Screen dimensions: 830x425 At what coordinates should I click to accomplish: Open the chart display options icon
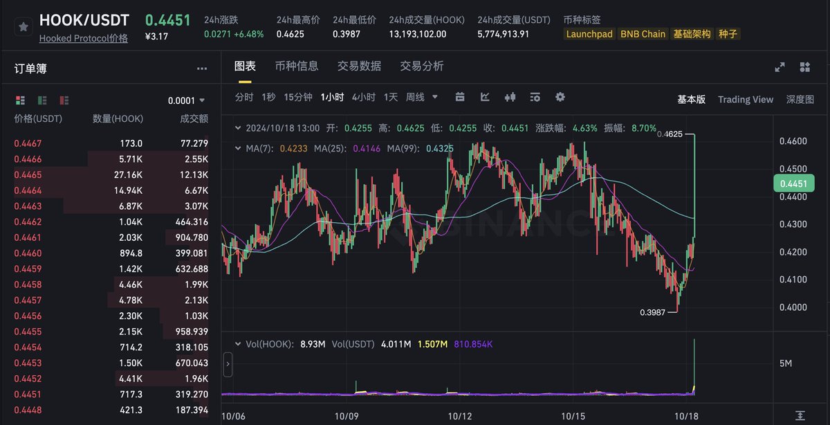(x=535, y=97)
